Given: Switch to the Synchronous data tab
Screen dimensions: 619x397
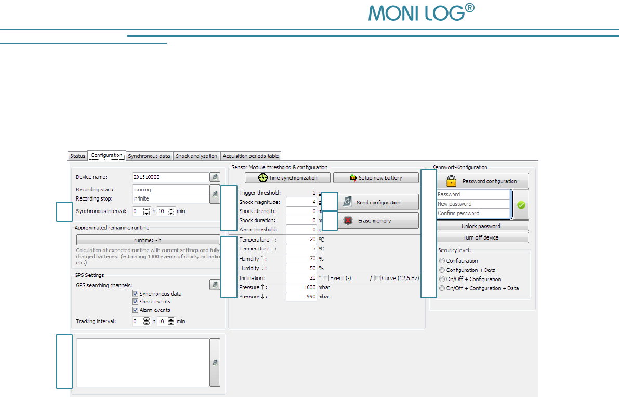Looking at the screenshot, I should [x=149, y=156].
